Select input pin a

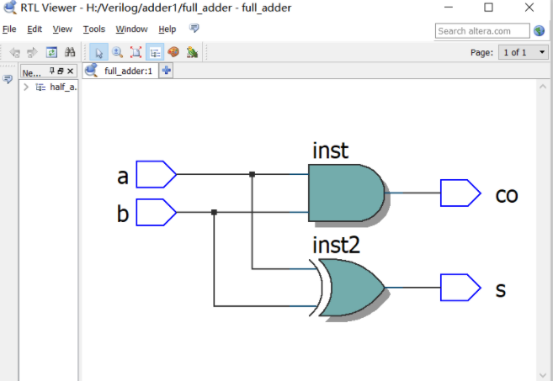pyautogui.click(x=156, y=174)
